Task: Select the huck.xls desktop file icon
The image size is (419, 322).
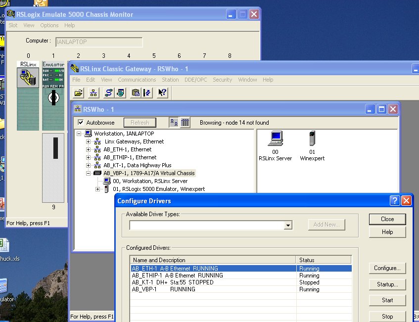Action: point(5,245)
